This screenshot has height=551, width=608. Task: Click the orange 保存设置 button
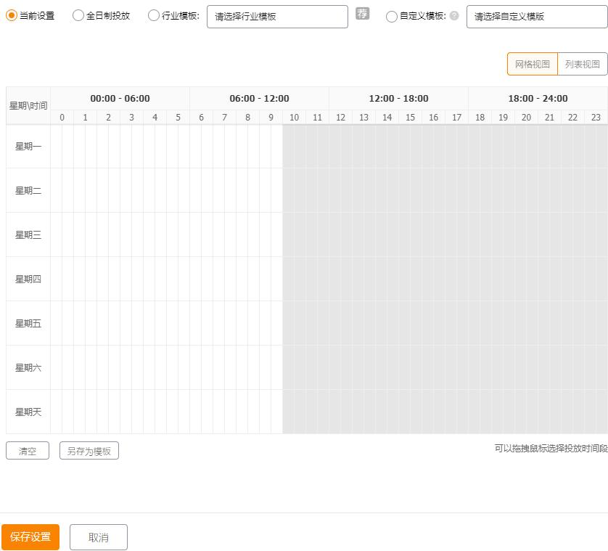32,537
